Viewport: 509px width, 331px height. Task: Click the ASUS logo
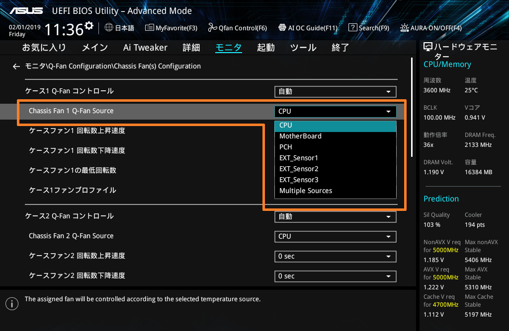(x=26, y=11)
